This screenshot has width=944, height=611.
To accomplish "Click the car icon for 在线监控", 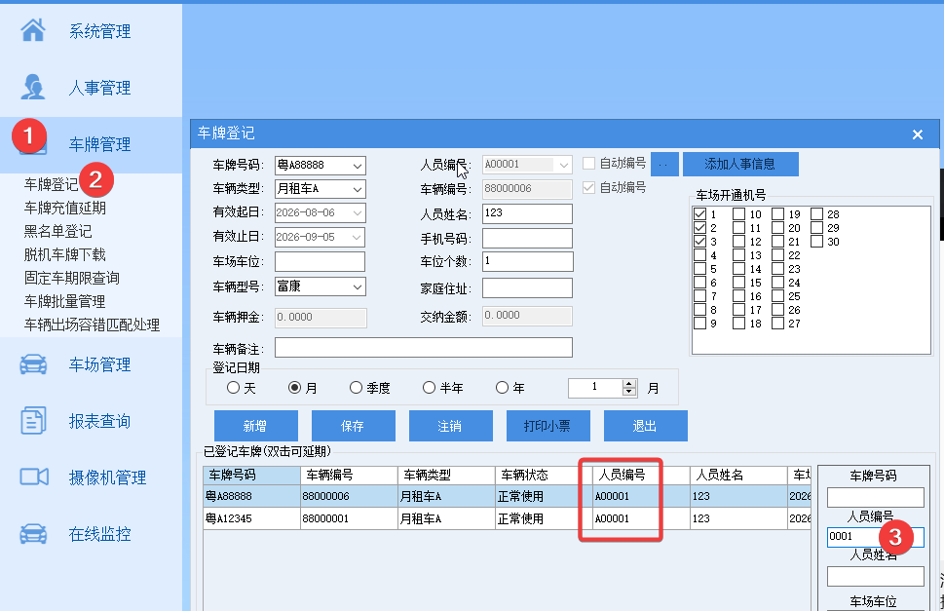I will tap(33, 533).
